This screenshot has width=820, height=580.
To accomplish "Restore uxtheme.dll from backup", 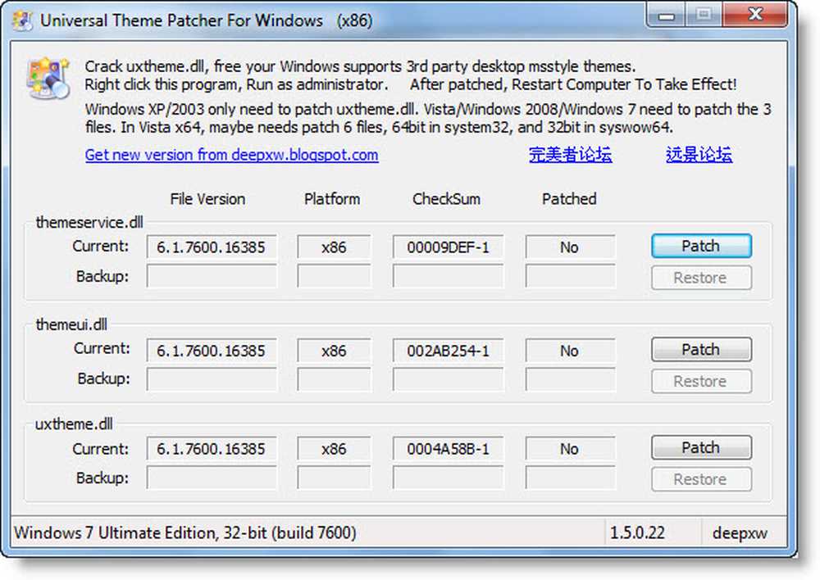I will pyautogui.click(x=701, y=479).
